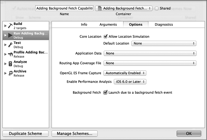Switch to the Arguments tab
This screenshot has width=207, height=140.
[x=108, y=25]
